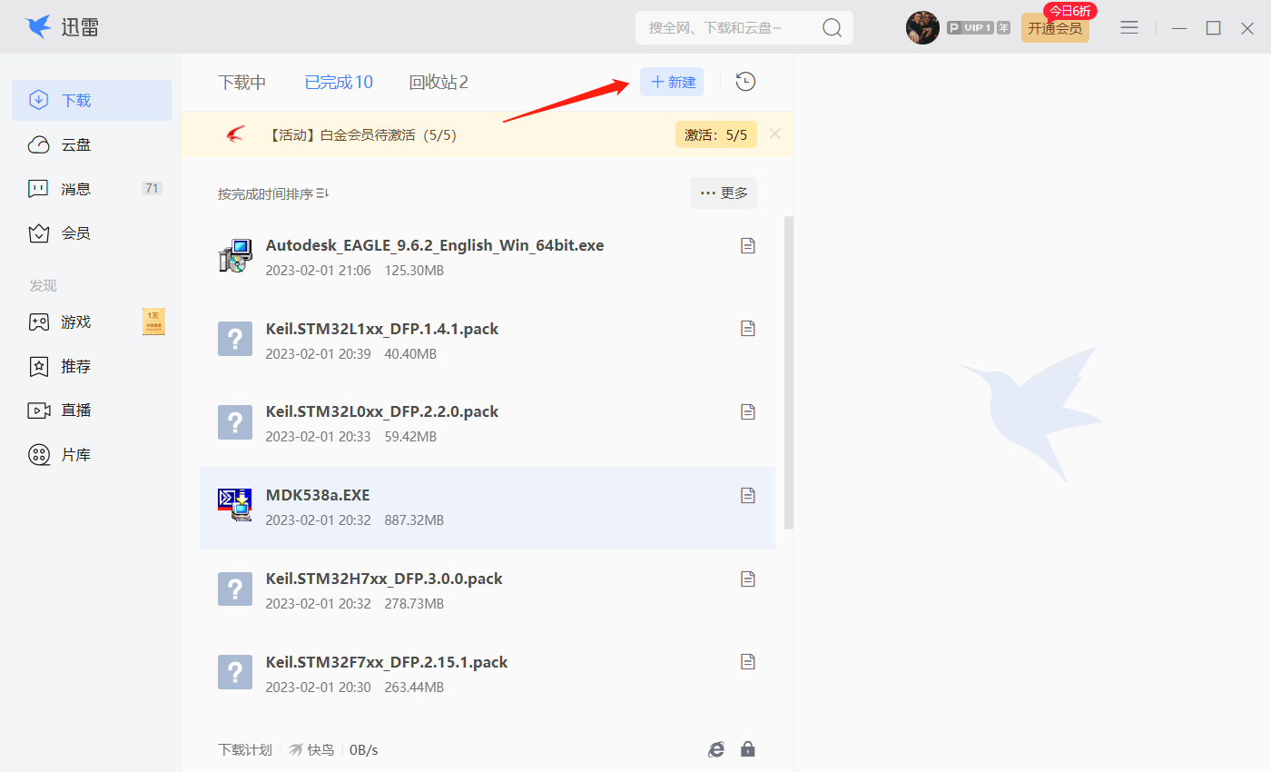Click unknown-file icon of STM32L0xx pack
Image resolution: width=1271 pixels, height=772 pixels.
[x=235, y=423]
